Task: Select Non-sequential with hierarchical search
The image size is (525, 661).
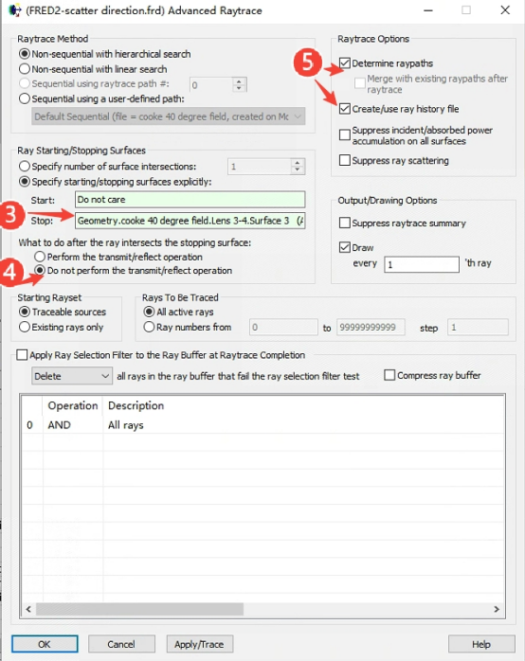Action: pos(25,54)
